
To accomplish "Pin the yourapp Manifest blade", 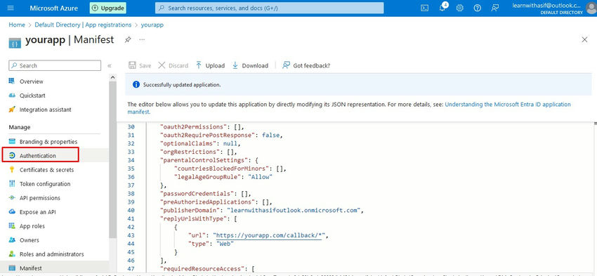I will click(128, 39).
